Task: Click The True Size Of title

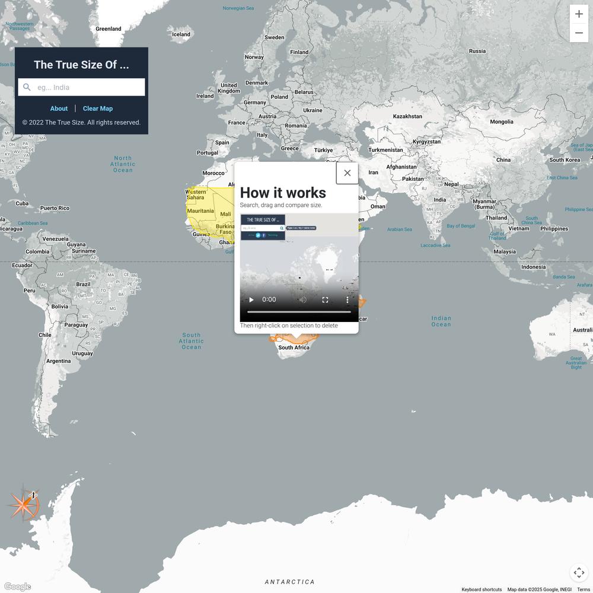Action: (81, 65)
